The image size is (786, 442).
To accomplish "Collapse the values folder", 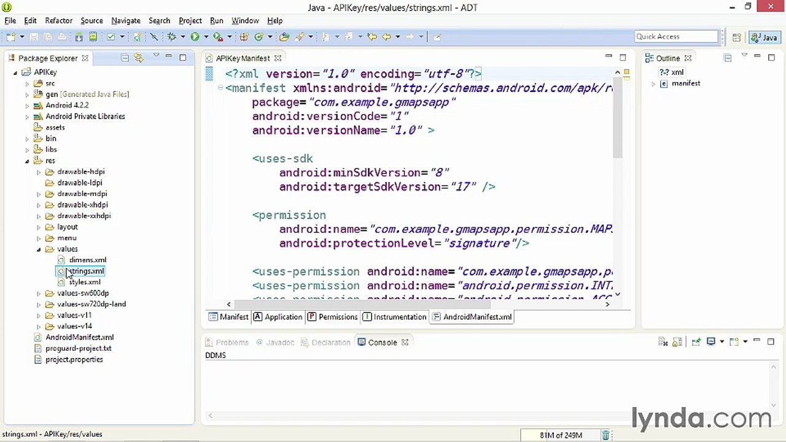I will click(x=39, y=249).
